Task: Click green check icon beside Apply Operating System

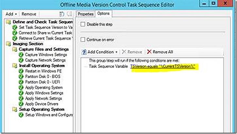Action: 21,88
